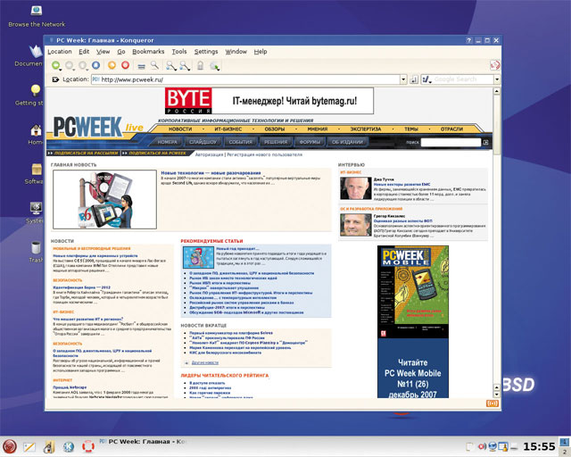Click the Go button beside the location field

[414, 79]
